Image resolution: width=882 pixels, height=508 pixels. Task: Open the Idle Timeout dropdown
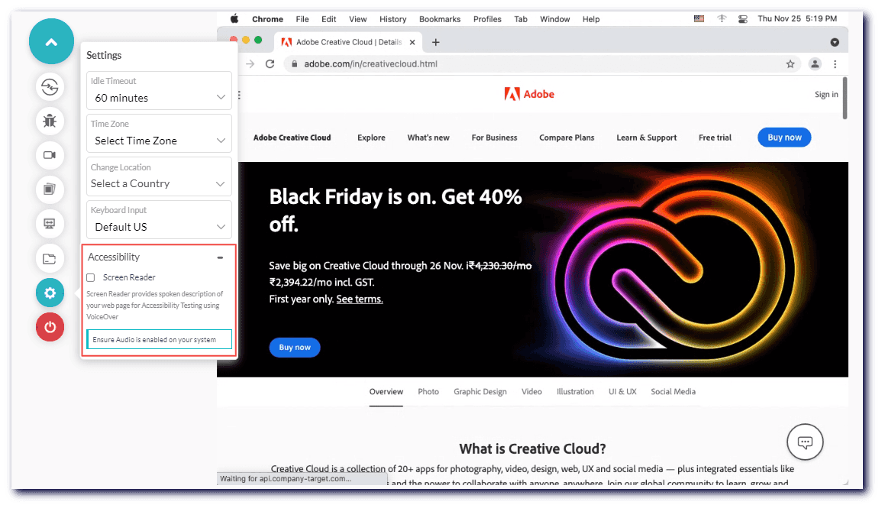tap(159, 91)
